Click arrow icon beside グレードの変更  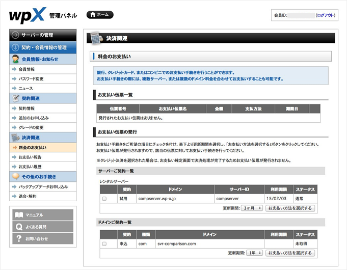pos(14,127)
